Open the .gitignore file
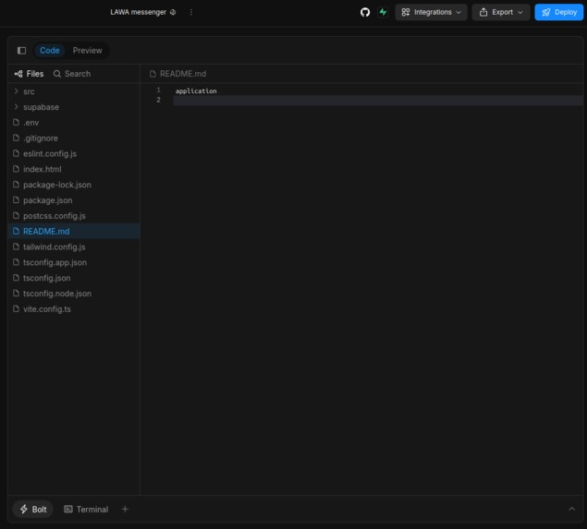Image resolution: width=587 pixels, height=529 pixels. click(x=74, y=138)
